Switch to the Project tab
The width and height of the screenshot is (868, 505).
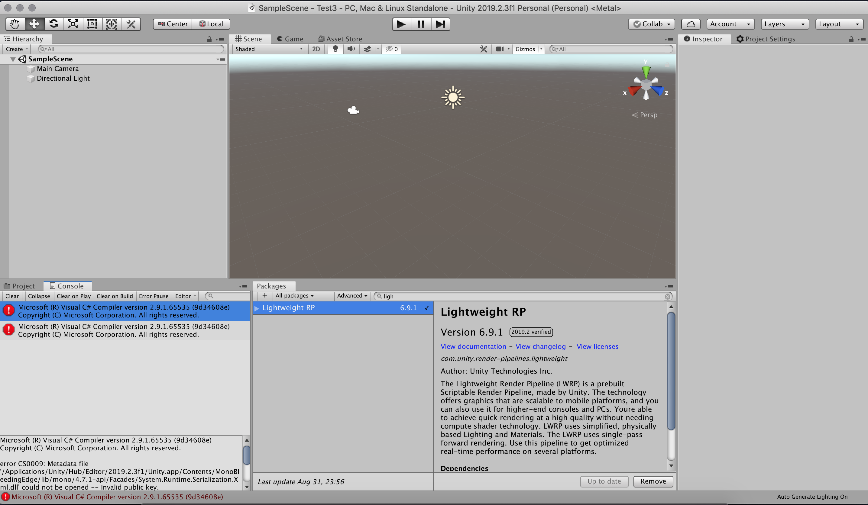(x=20, y=286)
